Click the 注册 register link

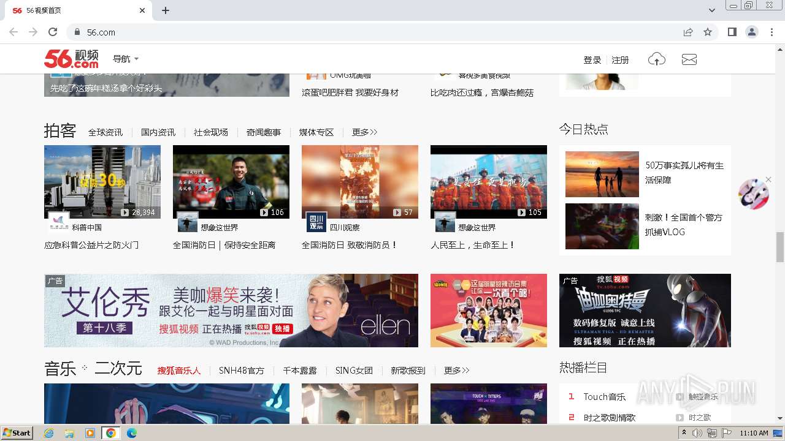620,60
